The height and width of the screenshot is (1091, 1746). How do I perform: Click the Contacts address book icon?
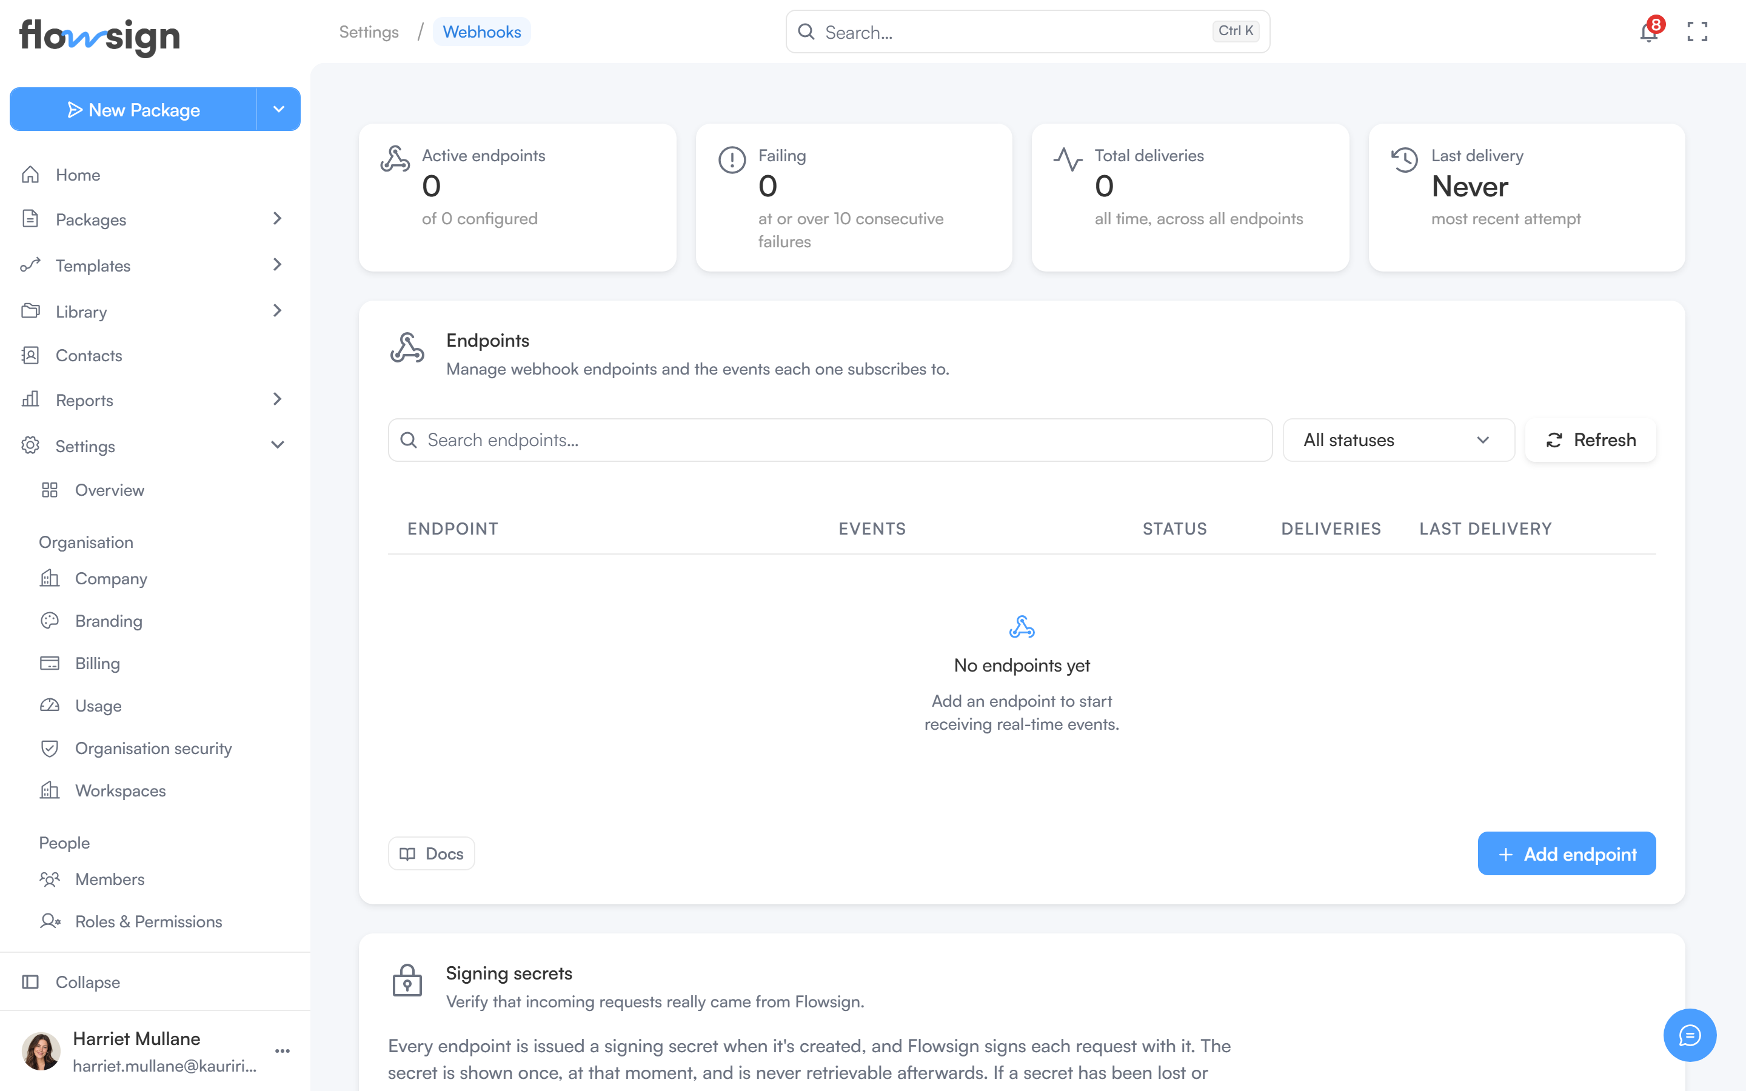[30, 355]
